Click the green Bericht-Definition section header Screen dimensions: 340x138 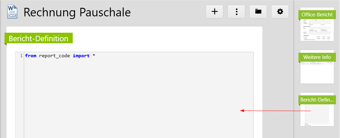pos(39,39)
